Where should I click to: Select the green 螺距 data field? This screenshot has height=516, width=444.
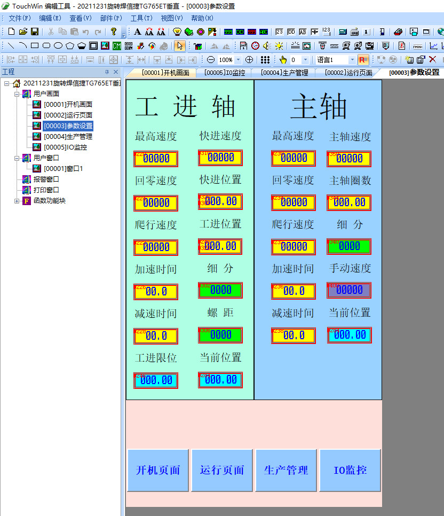(x=220, y=335)
